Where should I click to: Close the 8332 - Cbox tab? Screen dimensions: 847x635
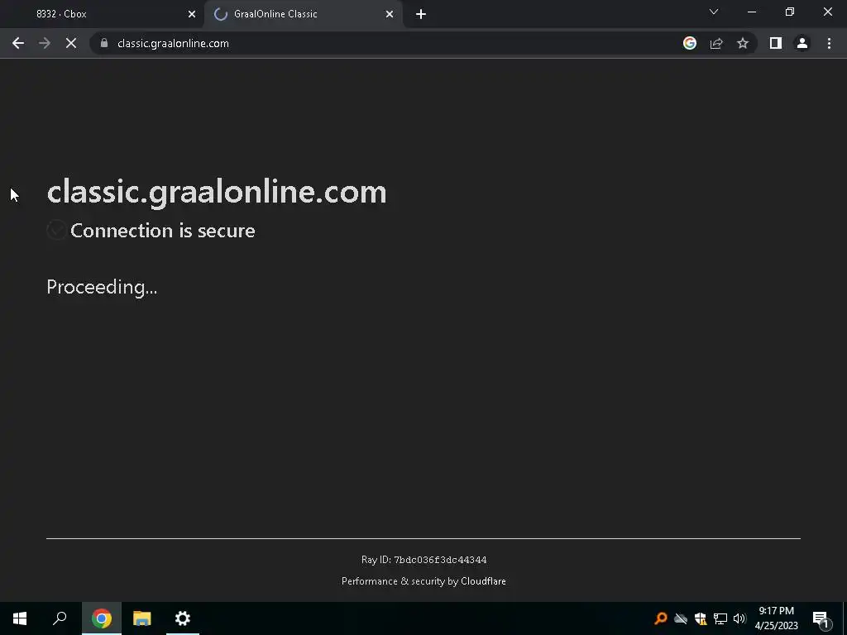tap(192, 14)
